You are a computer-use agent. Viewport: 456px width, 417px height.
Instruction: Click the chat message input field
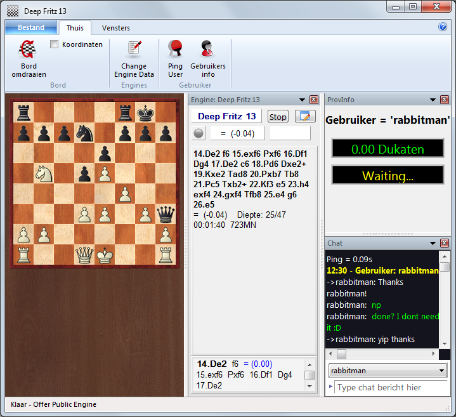[387, 387]
